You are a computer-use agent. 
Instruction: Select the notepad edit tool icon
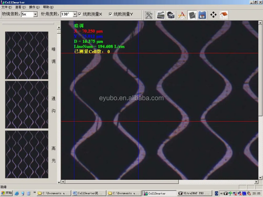(192, 15)
